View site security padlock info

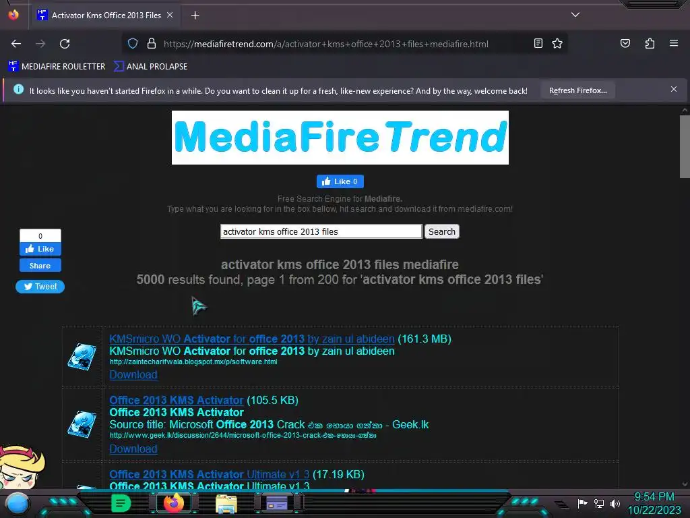click(x=152, y=44)
